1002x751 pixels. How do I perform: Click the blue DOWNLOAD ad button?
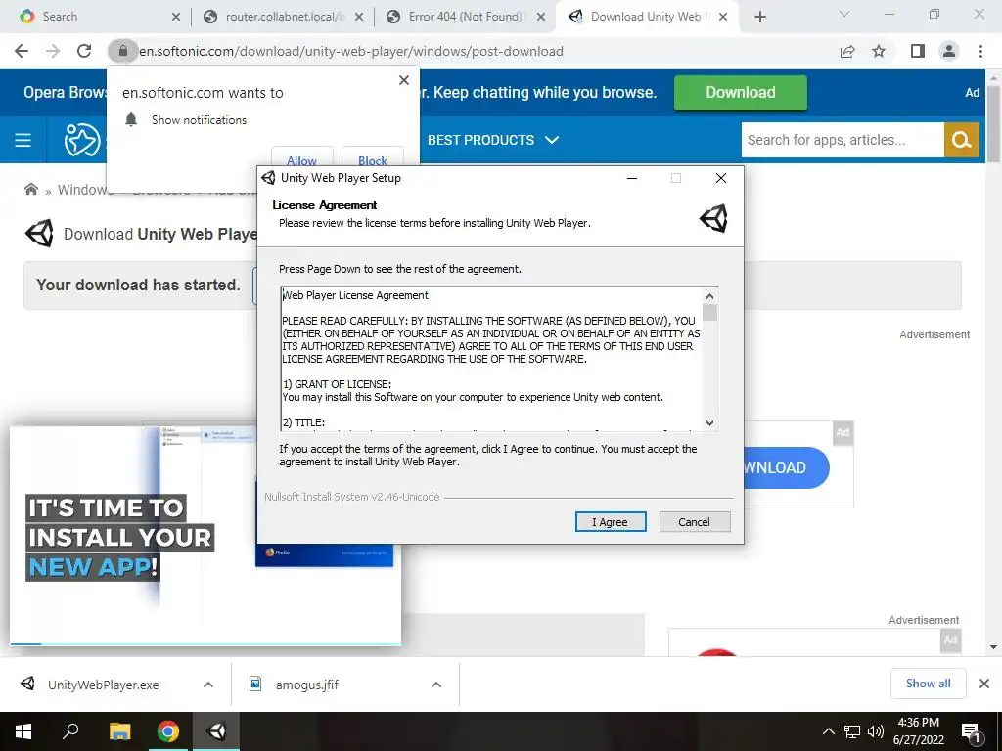tap(786, 467)
